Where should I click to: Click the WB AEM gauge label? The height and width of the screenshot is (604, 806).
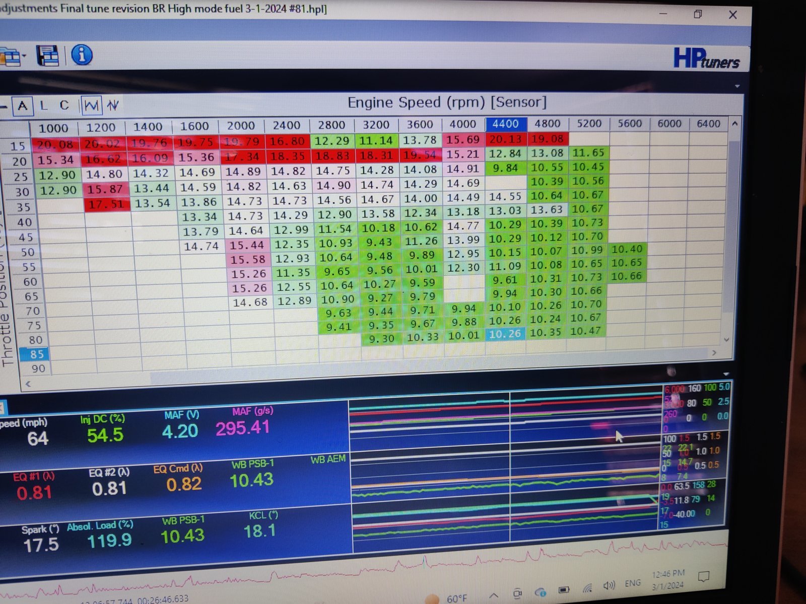tap(328, 459)
